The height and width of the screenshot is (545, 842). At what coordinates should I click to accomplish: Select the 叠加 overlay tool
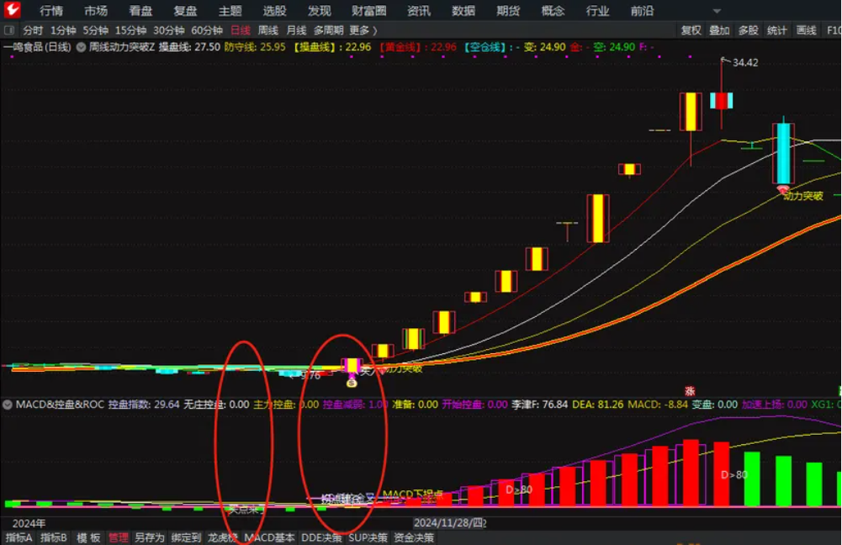(720, 29)
